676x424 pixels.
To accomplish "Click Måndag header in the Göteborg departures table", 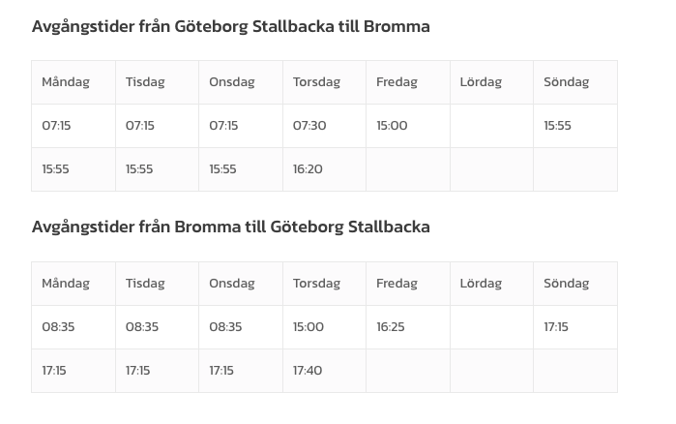I will pos(65,82).
